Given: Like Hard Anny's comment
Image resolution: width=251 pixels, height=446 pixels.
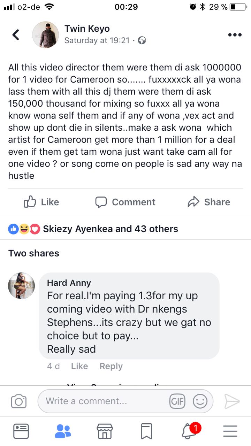Looking at the screenshot, I should [79, 366].
